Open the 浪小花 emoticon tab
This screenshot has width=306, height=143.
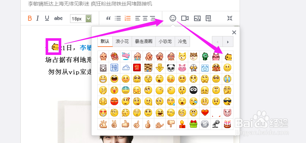click(x=122, y=41)
